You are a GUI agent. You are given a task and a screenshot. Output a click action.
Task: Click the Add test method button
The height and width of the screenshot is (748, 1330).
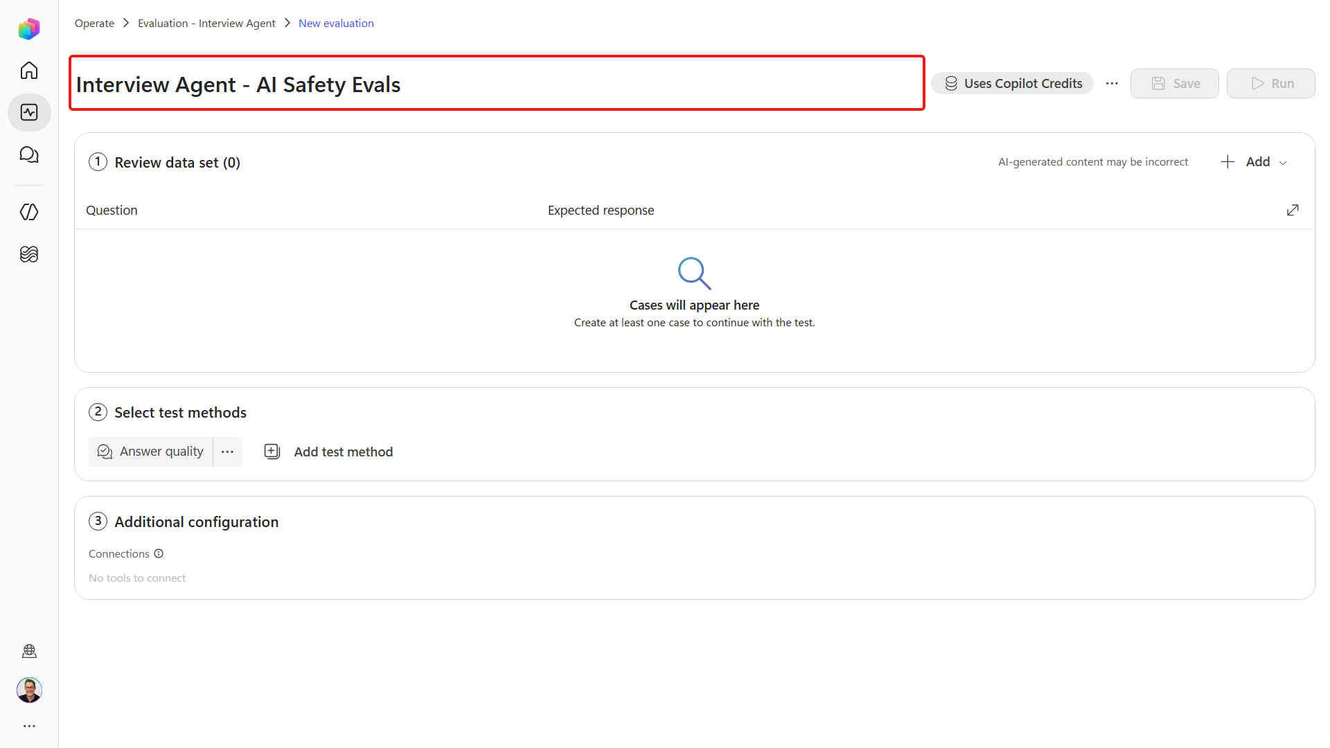[x=328, y=452]
